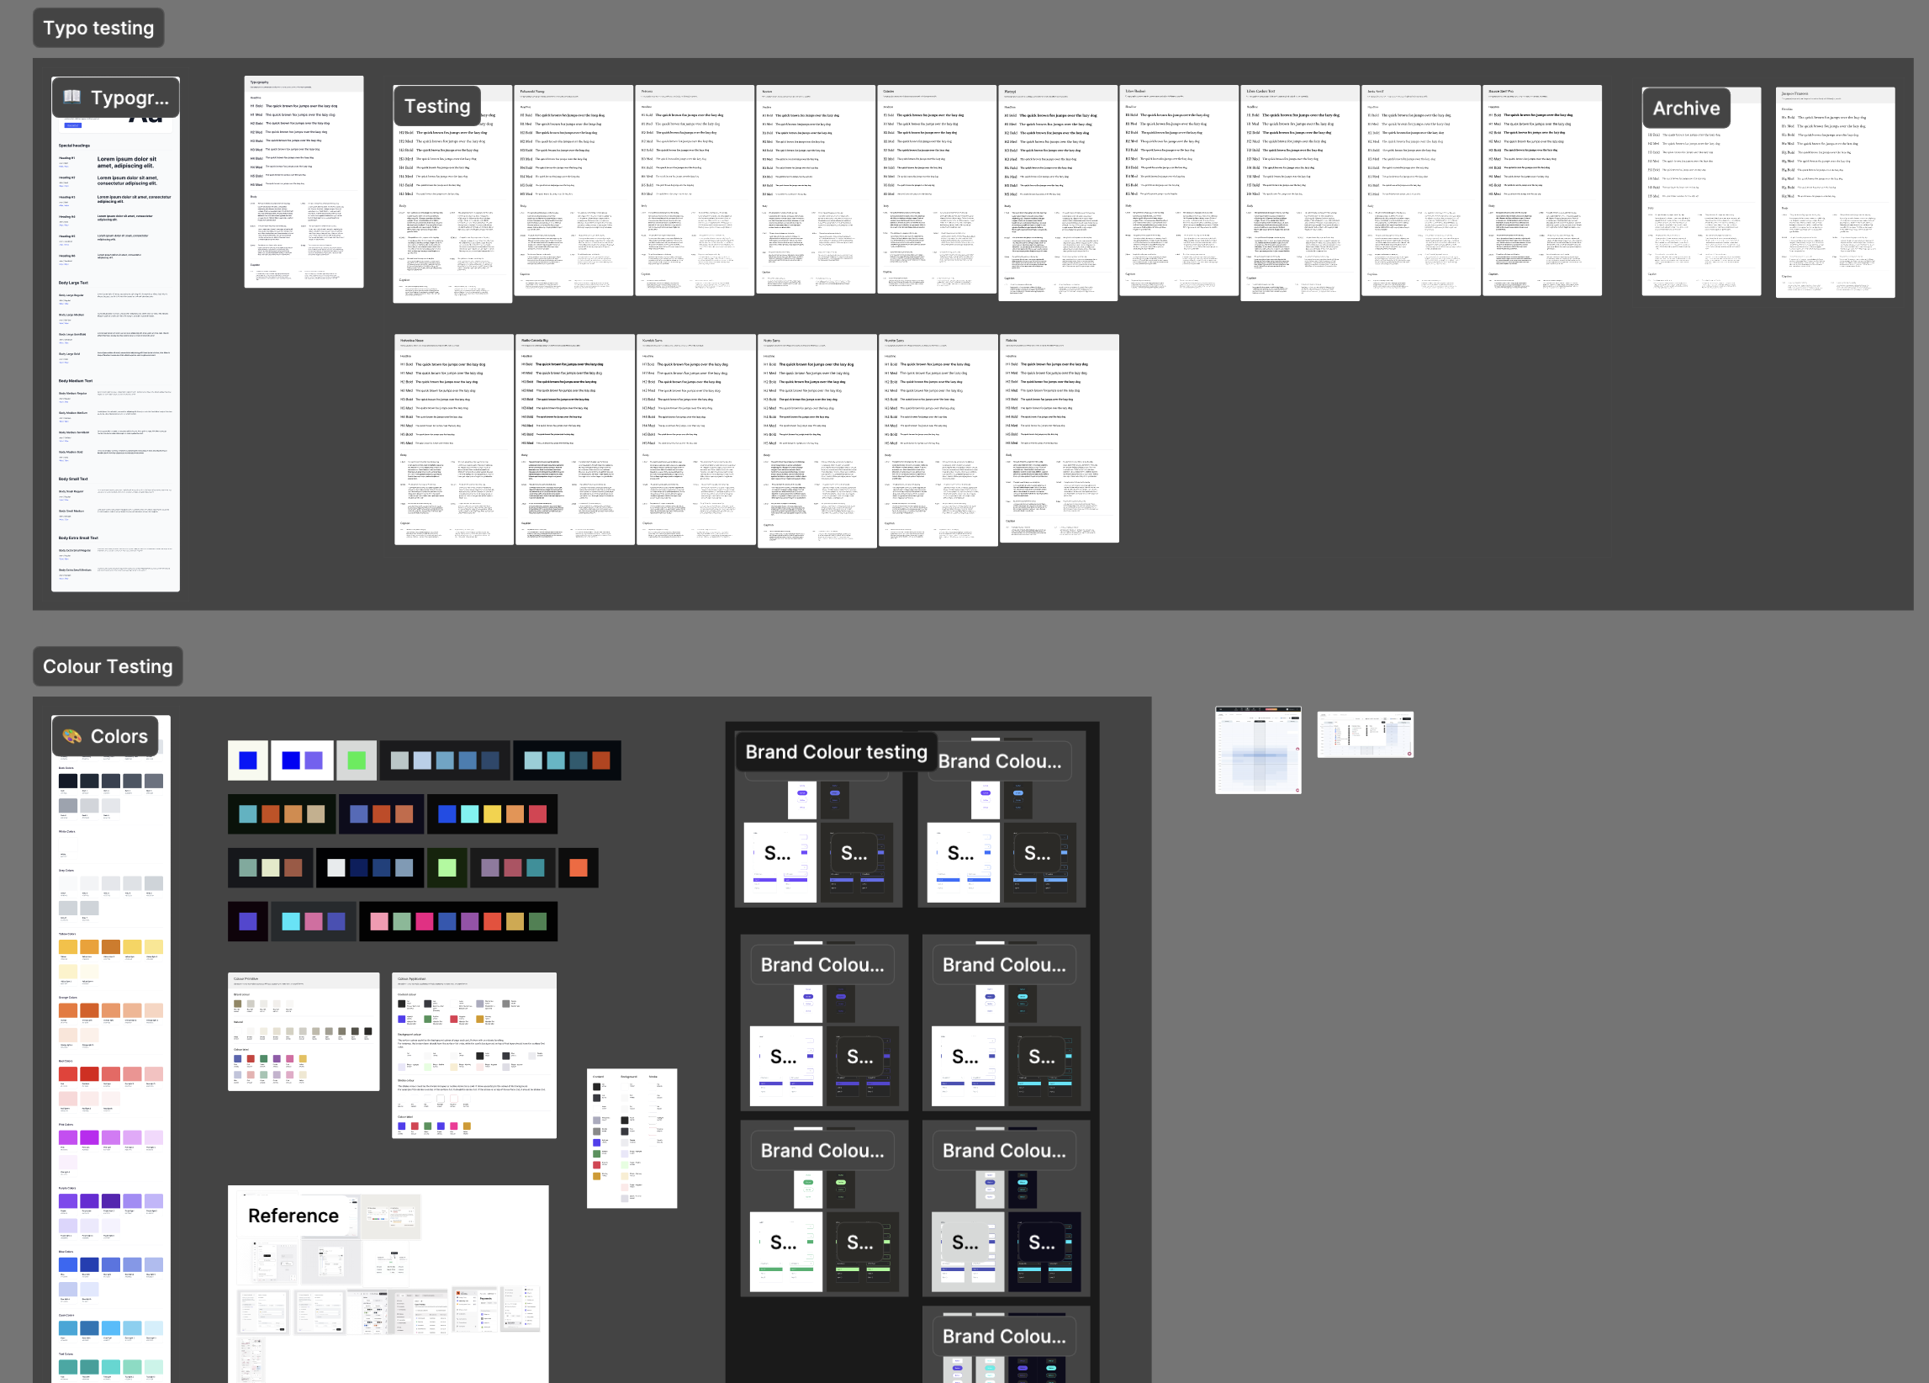Screen dimensions: 1929x1383
Task: Select the Brand Colour testing label
Action: (836, 751)
